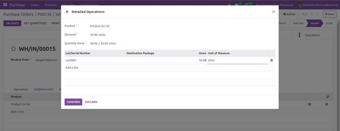This screenshot has height=131, width=340.
Task: Click the debug bug icon in dialog header
Action: pos(67,12)
